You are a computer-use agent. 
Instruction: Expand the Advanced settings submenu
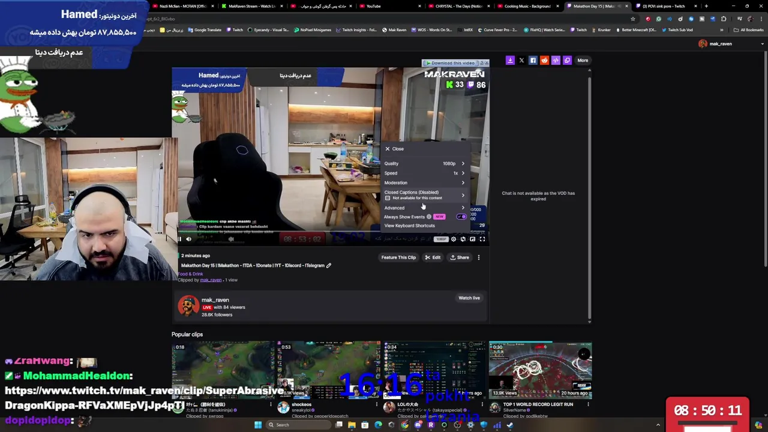tap(425, 208)
